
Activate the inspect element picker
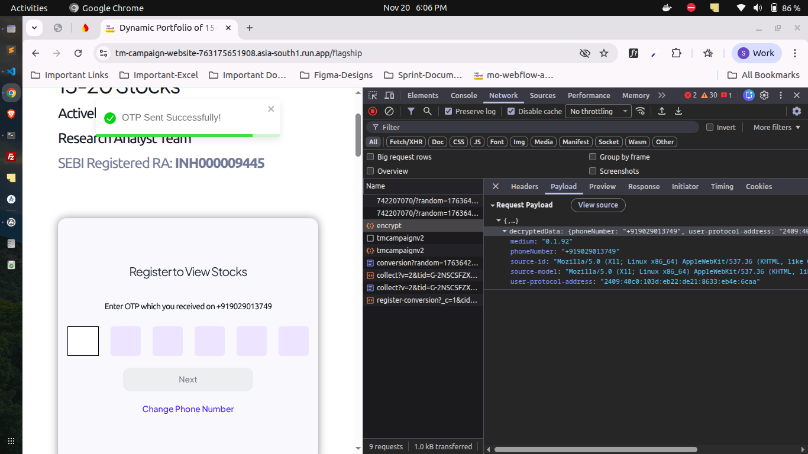point(373,95)
